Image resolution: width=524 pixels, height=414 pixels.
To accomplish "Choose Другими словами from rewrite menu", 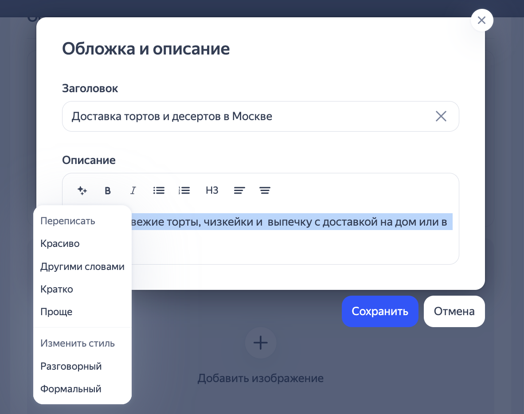I will [x=82, y=267].
